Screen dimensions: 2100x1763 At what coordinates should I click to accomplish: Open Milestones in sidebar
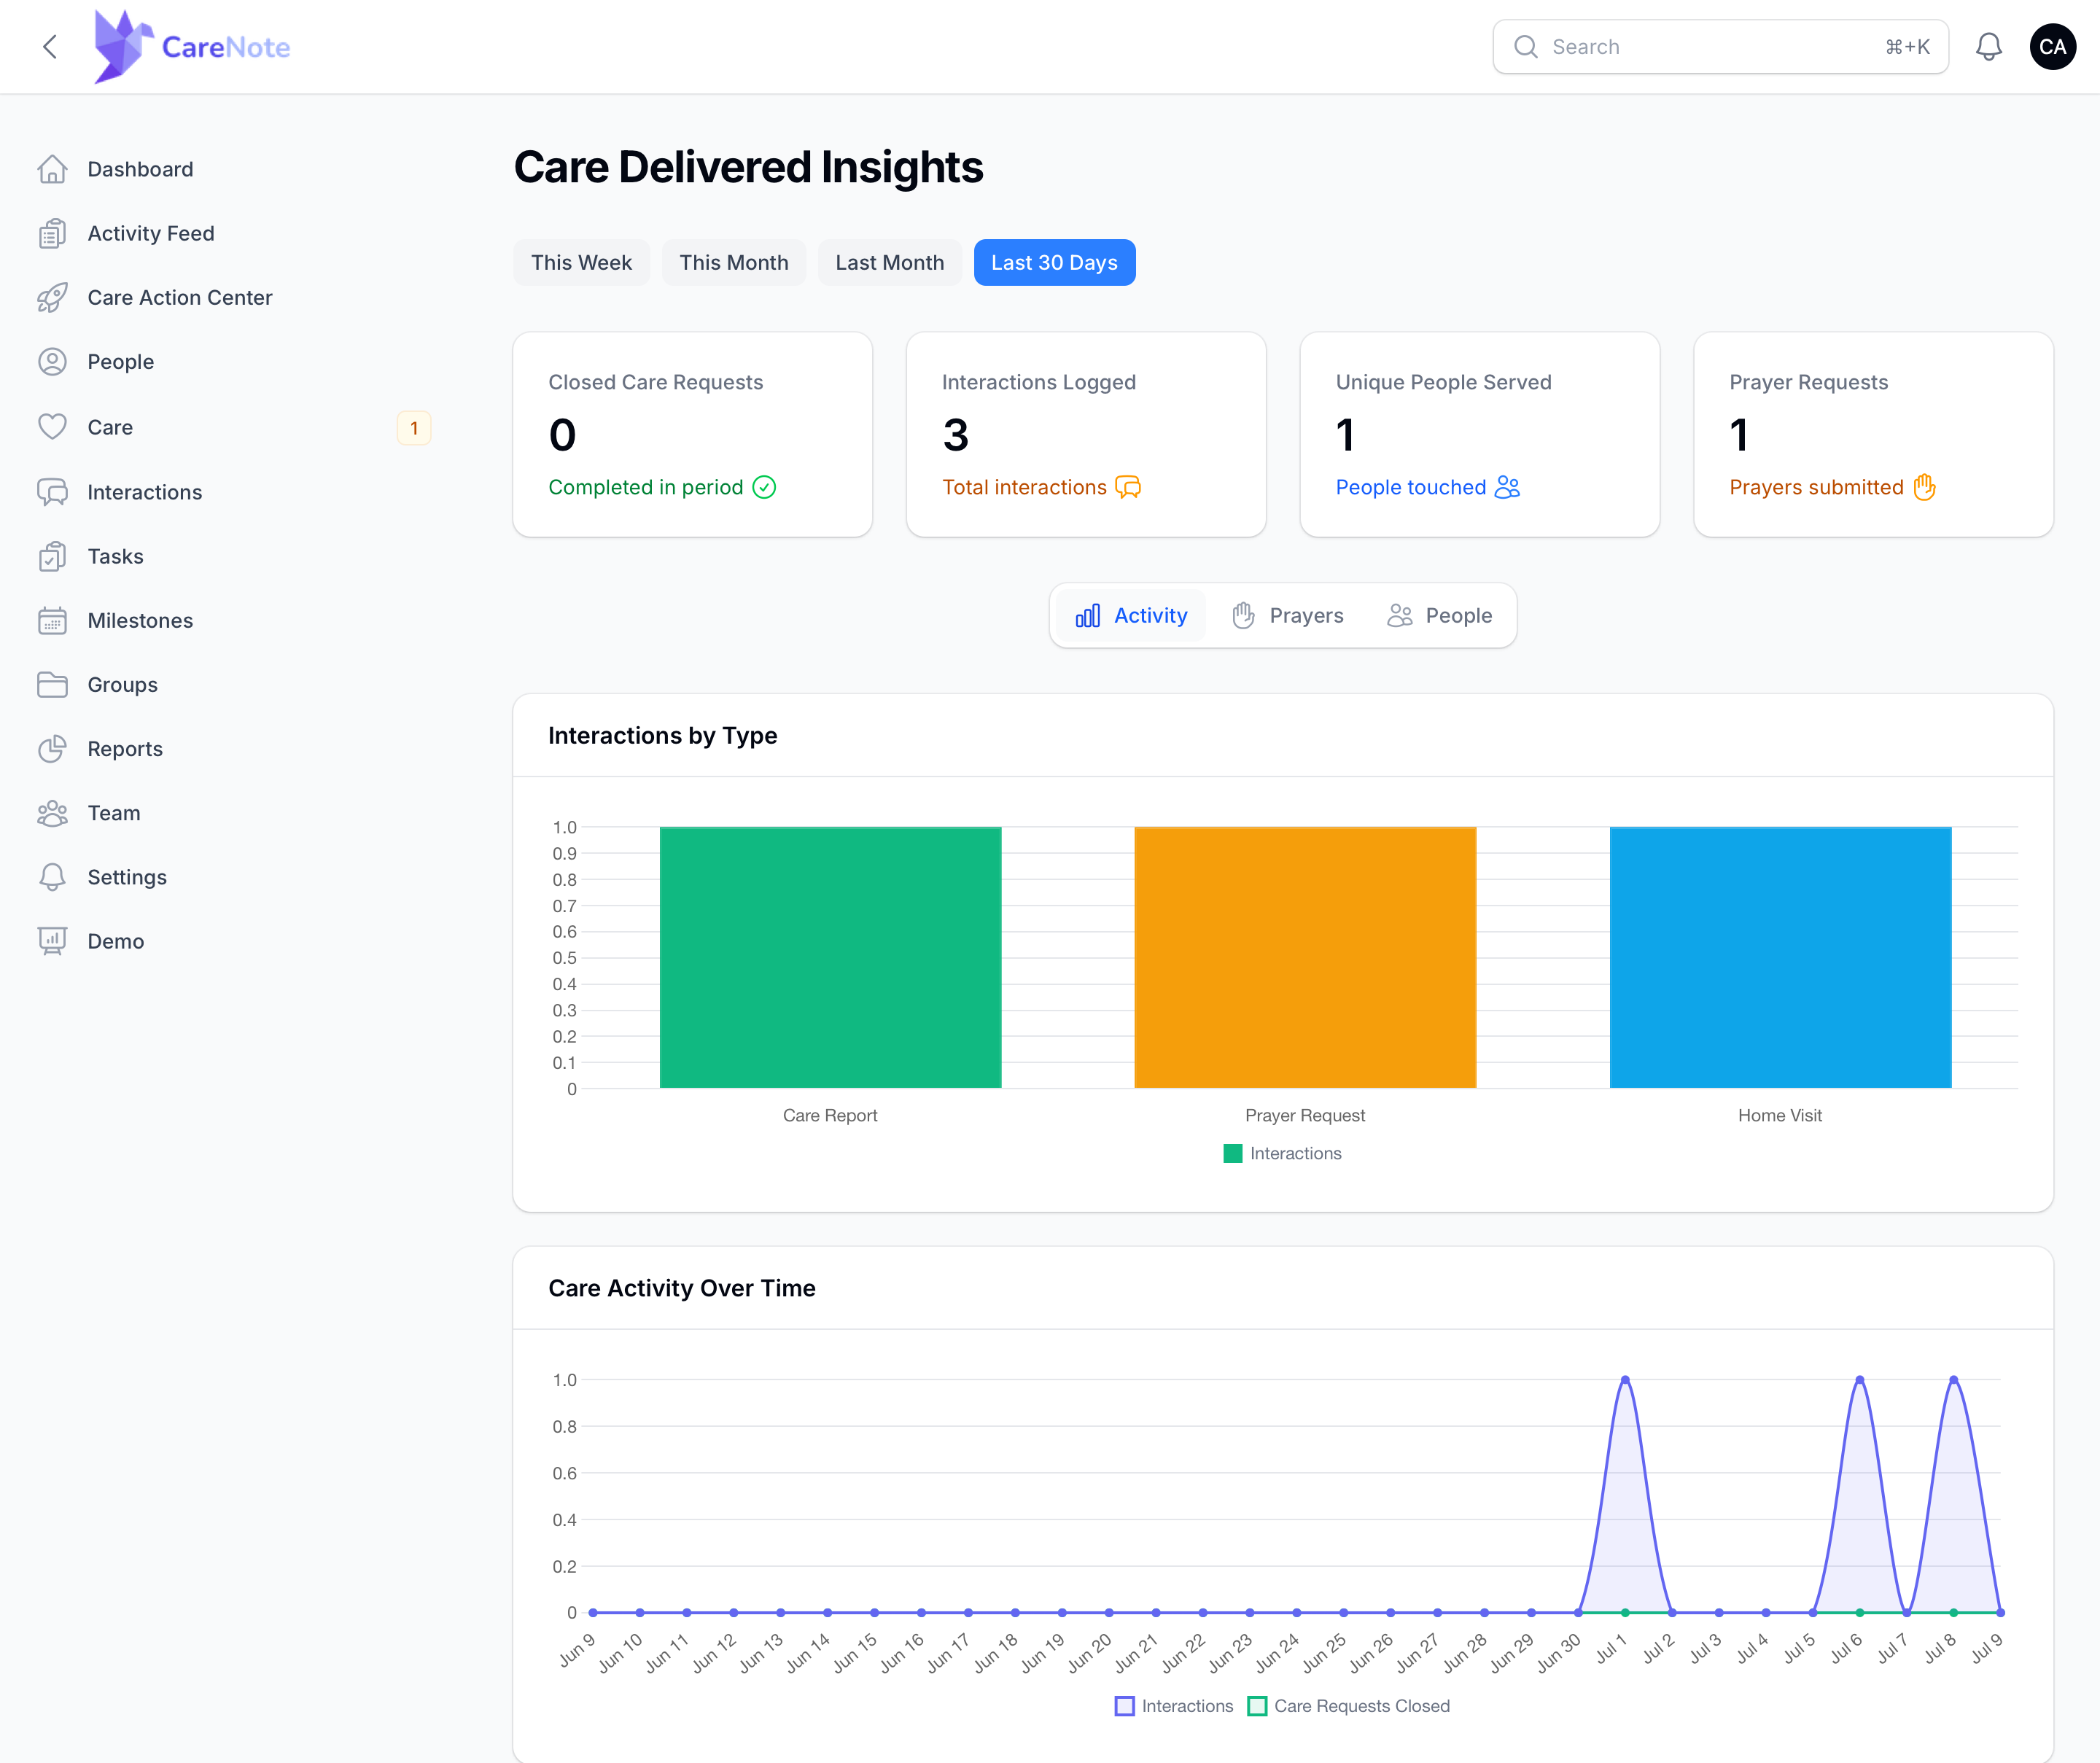click(x=140, y=620)
